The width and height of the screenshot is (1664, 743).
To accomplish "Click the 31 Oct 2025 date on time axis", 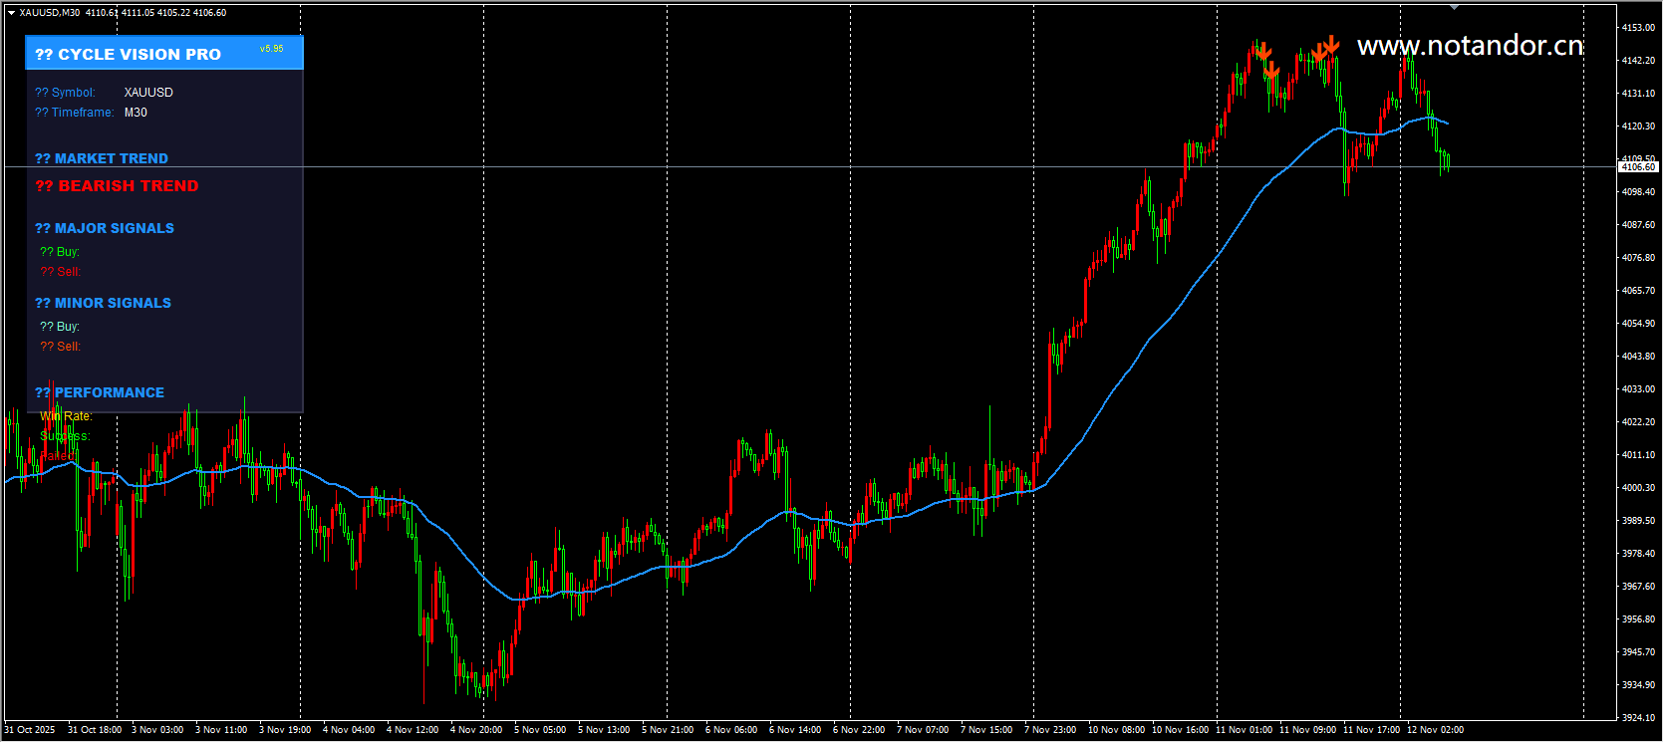I will pyautogui.click(x=30, y=730).
